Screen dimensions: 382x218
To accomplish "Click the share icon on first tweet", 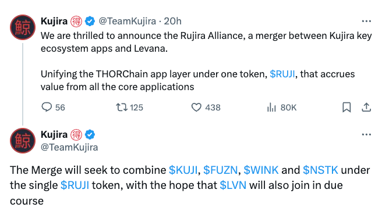I will click(x=366, y=108).
